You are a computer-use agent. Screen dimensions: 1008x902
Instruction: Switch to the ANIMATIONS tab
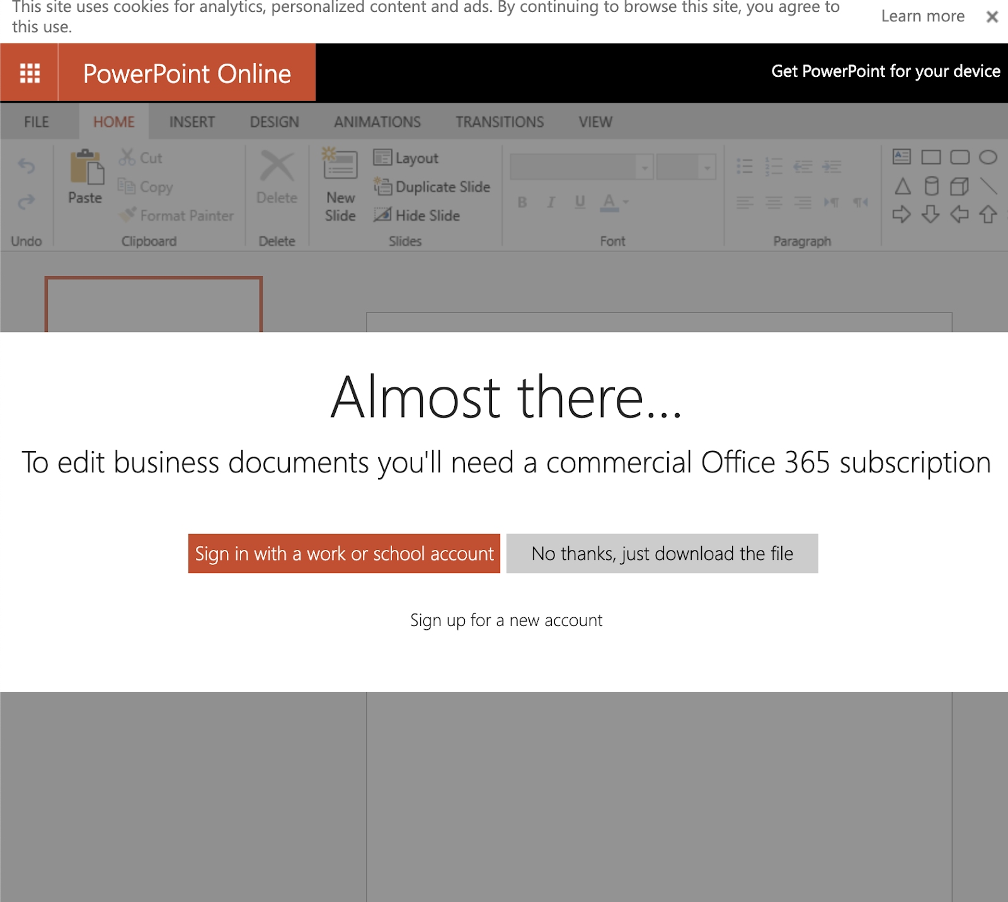click(377, 122)
